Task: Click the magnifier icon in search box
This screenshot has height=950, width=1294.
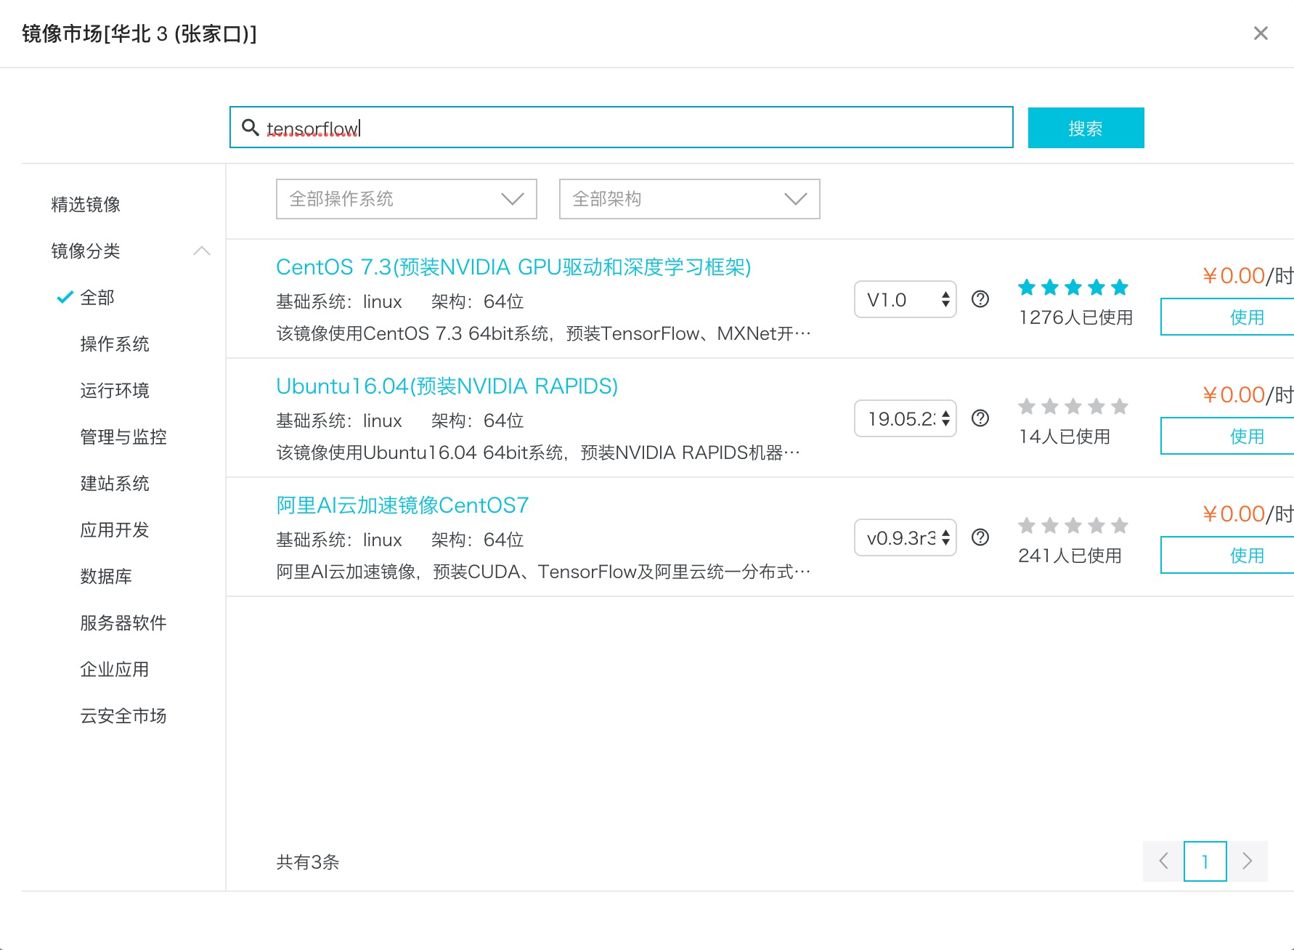Action: [250, 127]
